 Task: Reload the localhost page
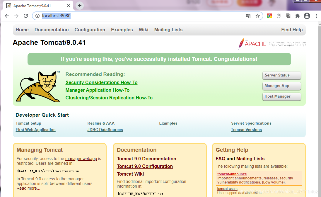point(26,16)
